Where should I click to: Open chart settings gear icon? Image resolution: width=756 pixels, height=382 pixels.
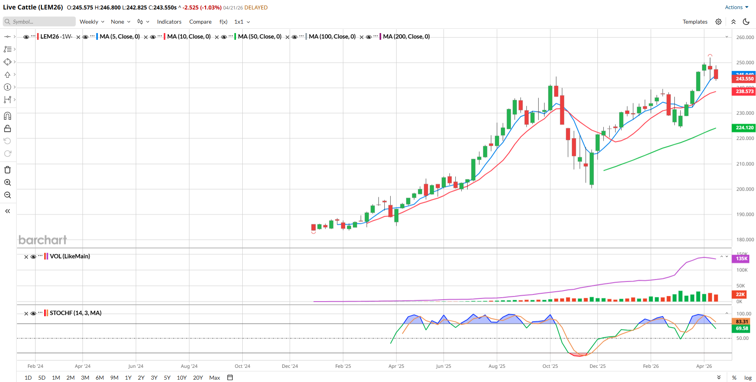click(x=719, y=22)
